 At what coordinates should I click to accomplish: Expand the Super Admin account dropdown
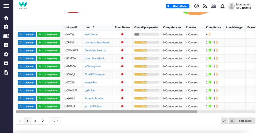(x=254, y=6)
